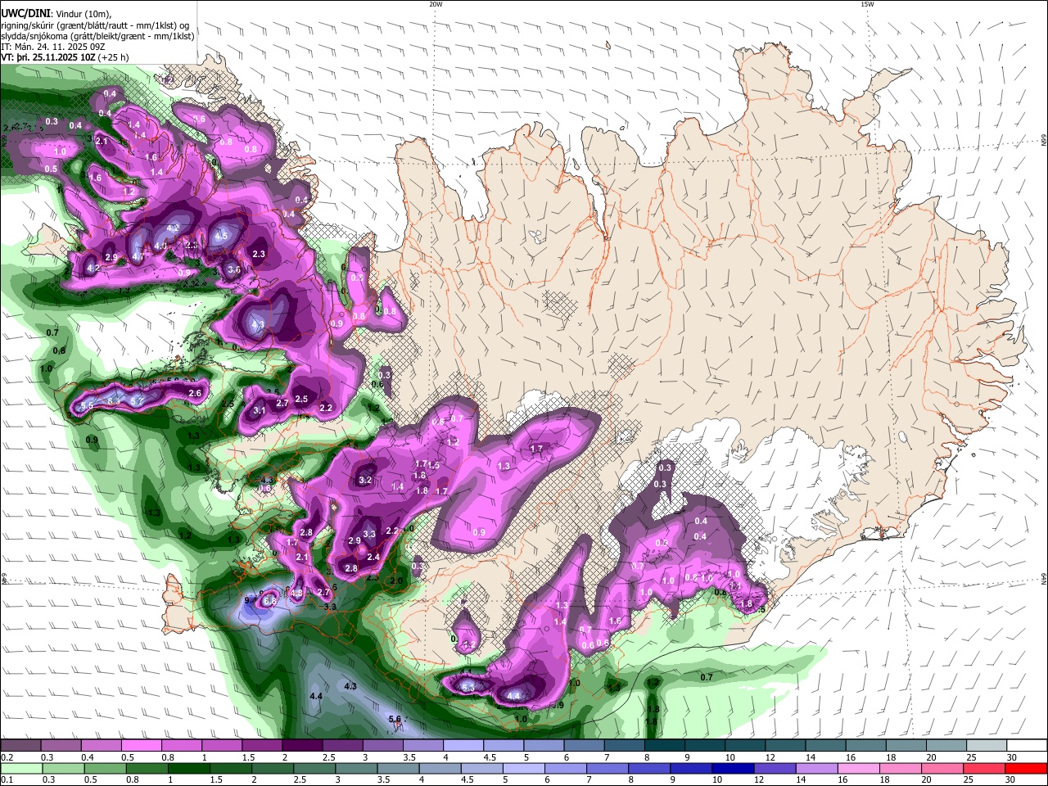This screenshot has height=786, width=1048.
Task: Click the 2.4 snow value label
Action: pyautogui.click(x=373, y=557)
